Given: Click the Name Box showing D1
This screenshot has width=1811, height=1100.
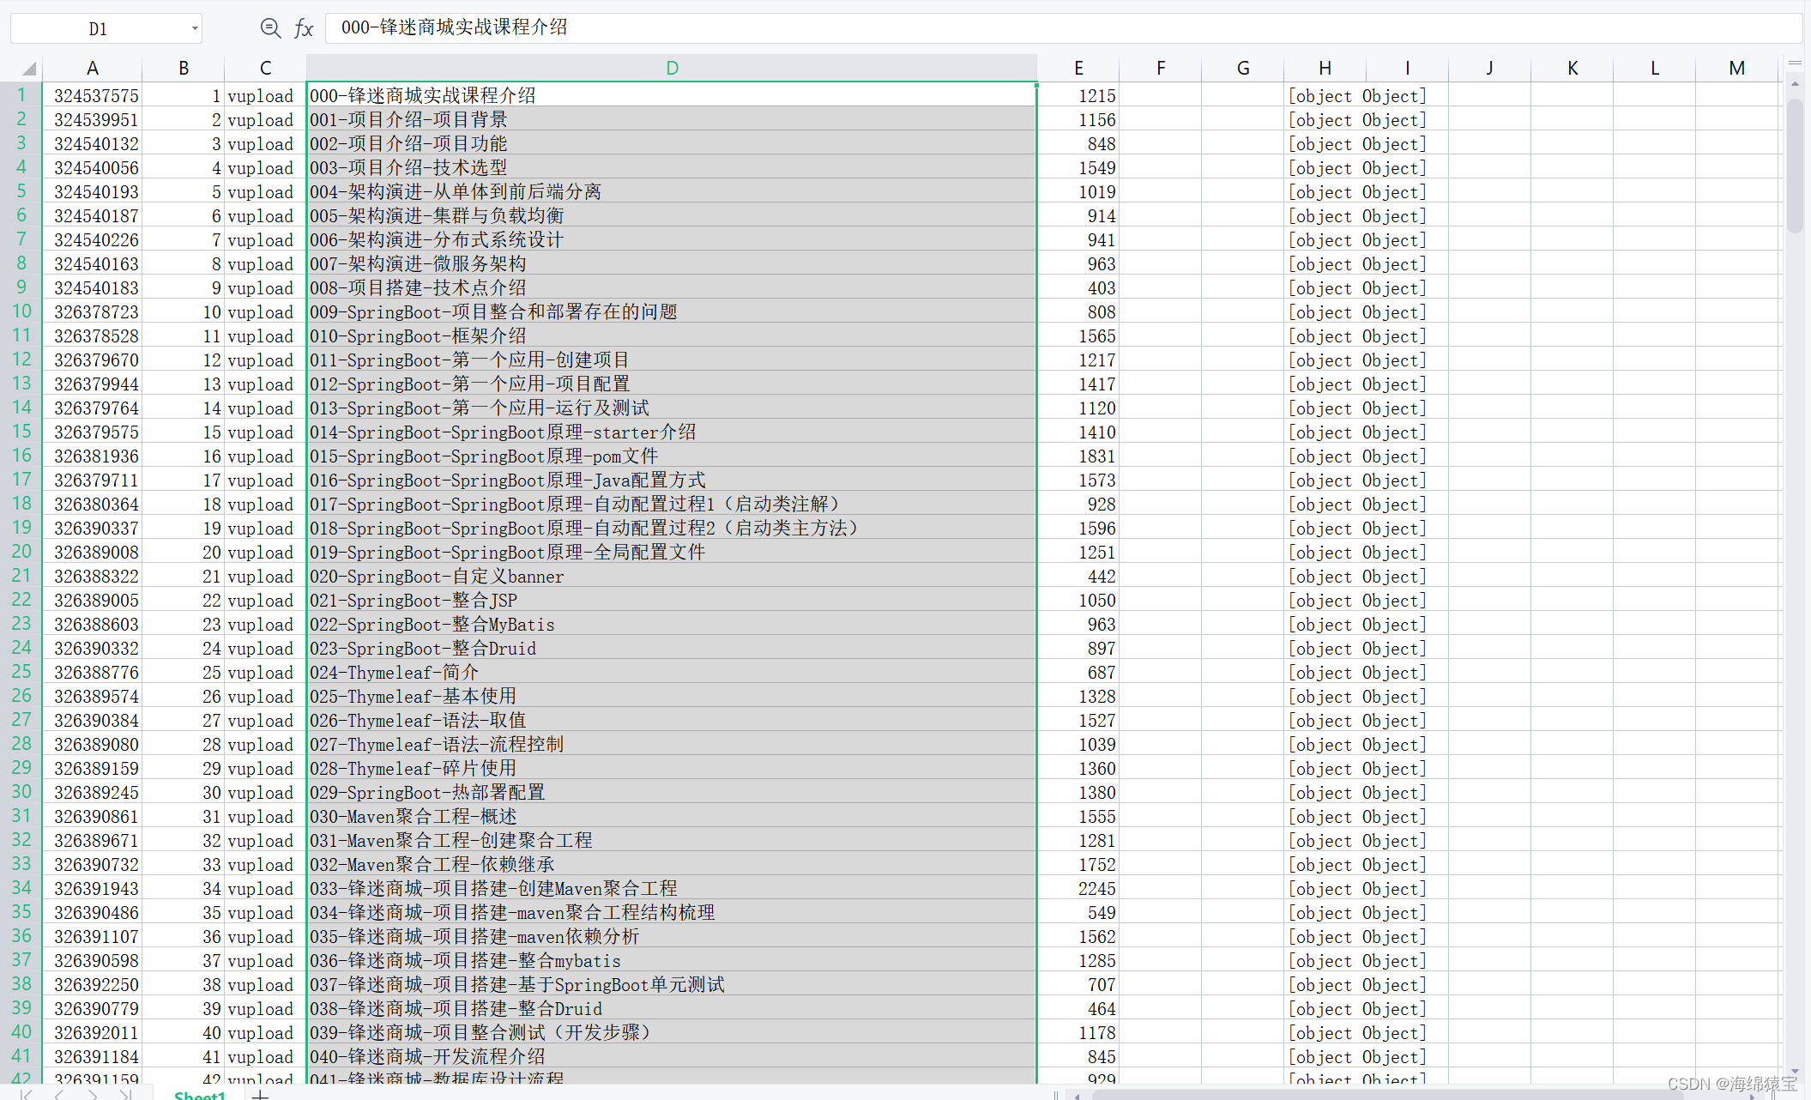Looking at the screenshot, I should tap(99, 28).
